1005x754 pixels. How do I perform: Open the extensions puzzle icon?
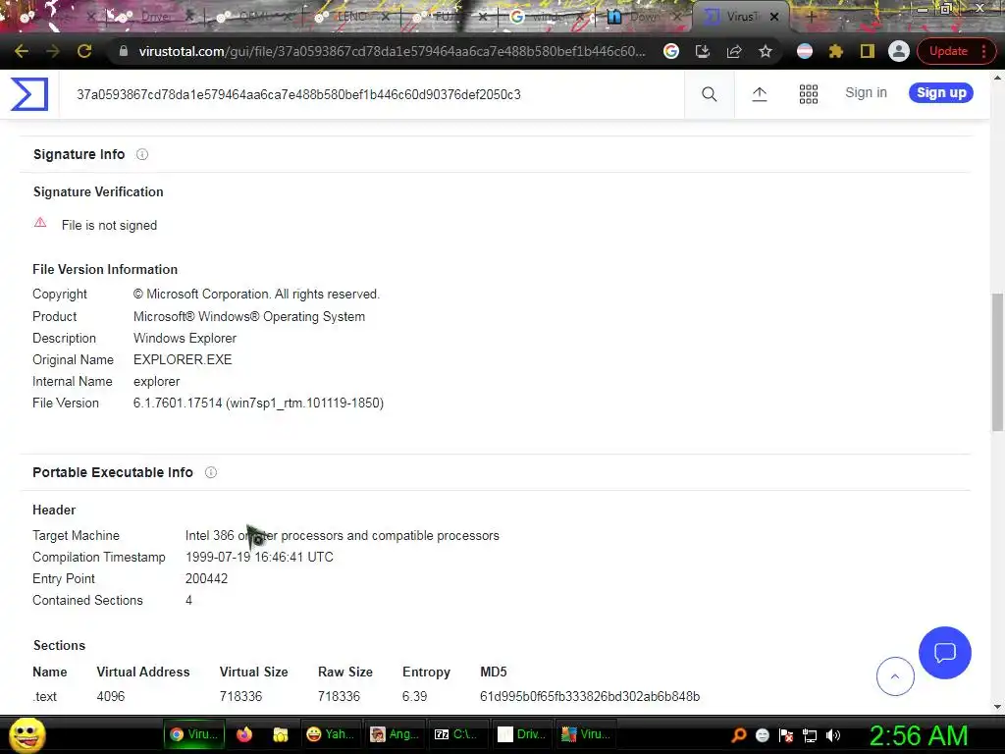point(836,51)
